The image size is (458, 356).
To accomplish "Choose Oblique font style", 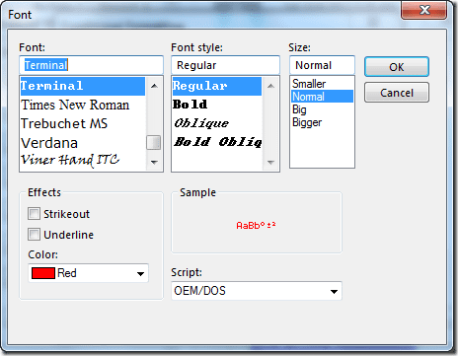I will click(217, 123).
